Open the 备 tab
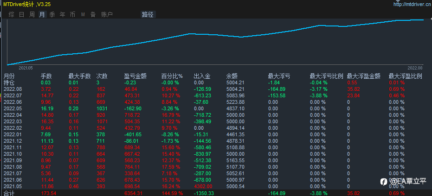This screenshot has height=196, width=432. pos(93,14)
